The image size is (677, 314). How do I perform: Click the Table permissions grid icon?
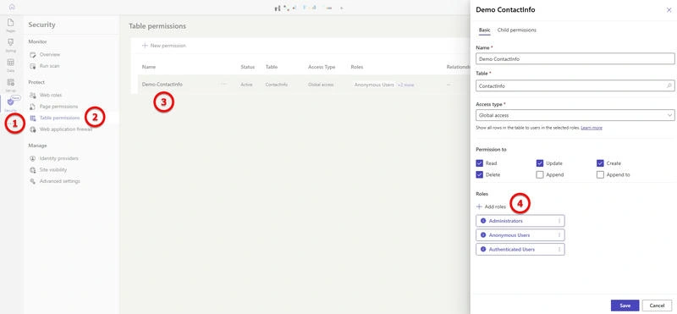click(x=32, y=118)
